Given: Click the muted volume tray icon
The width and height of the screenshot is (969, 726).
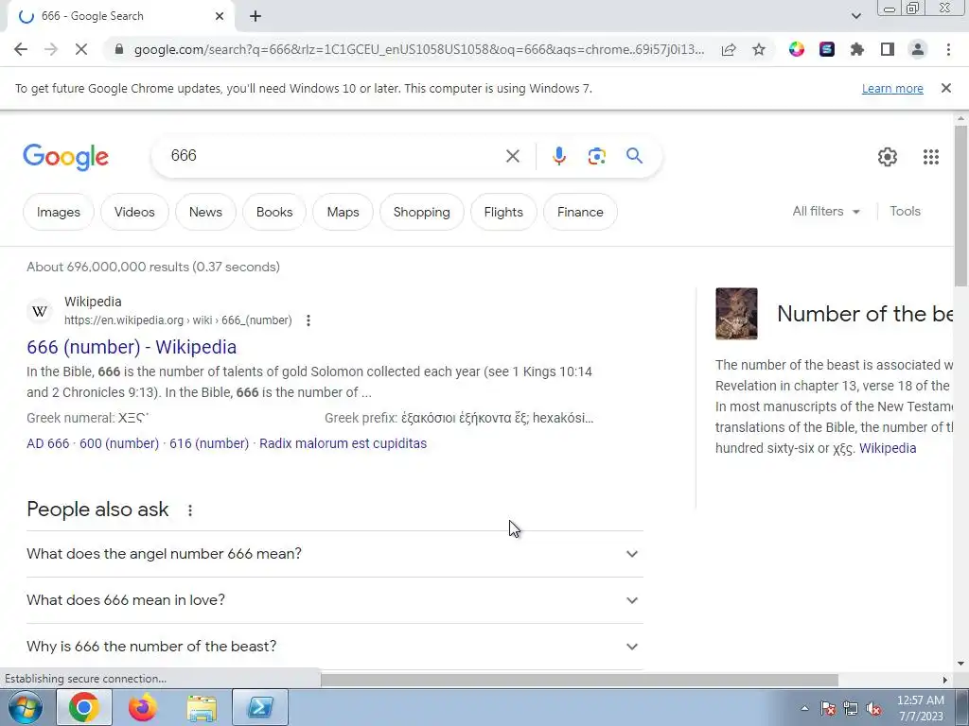Looking at the screenshot, I should 873,708.
